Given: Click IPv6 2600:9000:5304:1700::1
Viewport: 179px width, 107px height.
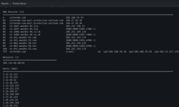Looking at the screenshot, I should pos(81,29).
